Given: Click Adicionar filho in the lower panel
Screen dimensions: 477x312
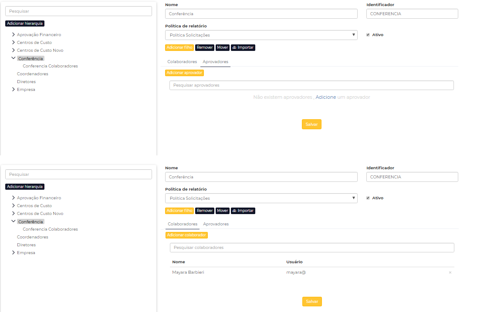Looking at the screenshot, I should point(179,211).
